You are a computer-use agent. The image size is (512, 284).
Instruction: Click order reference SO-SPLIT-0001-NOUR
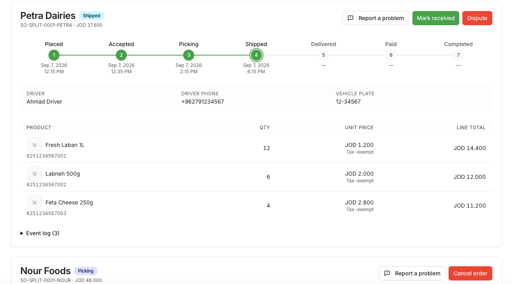pos(46,280)
